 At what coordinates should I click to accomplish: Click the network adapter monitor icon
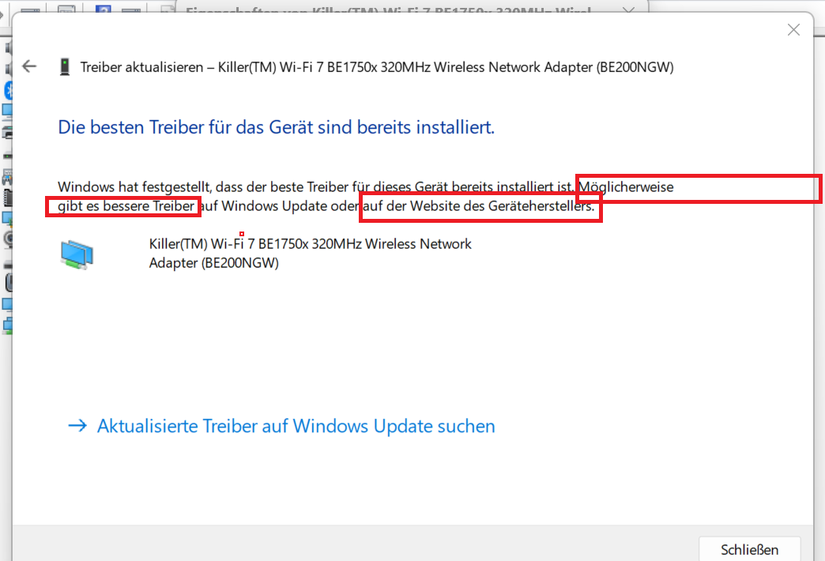point(77,254)
